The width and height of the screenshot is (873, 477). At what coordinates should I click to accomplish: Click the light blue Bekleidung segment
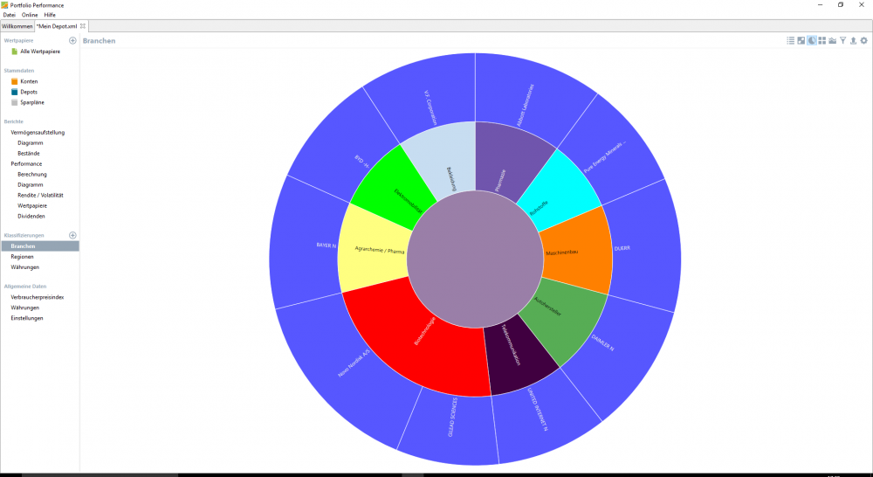[445, 159]
